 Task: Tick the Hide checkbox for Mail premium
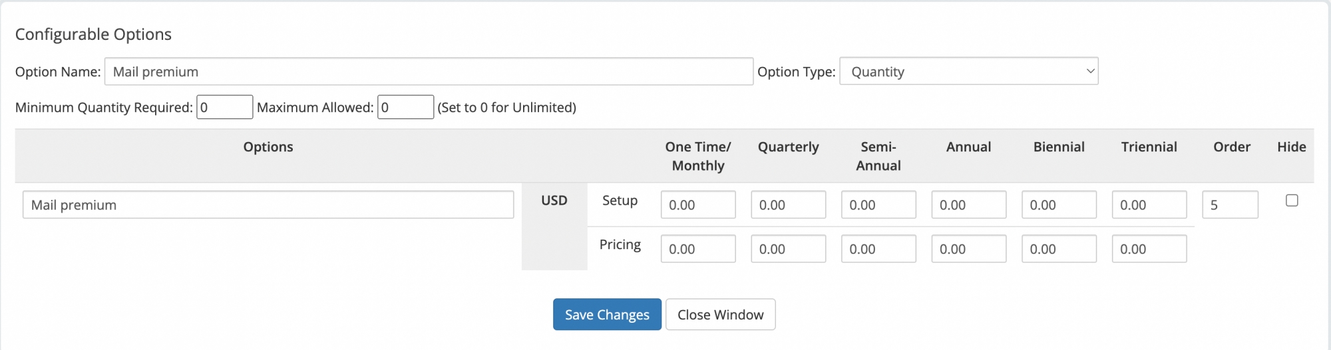pos(1292,201)
